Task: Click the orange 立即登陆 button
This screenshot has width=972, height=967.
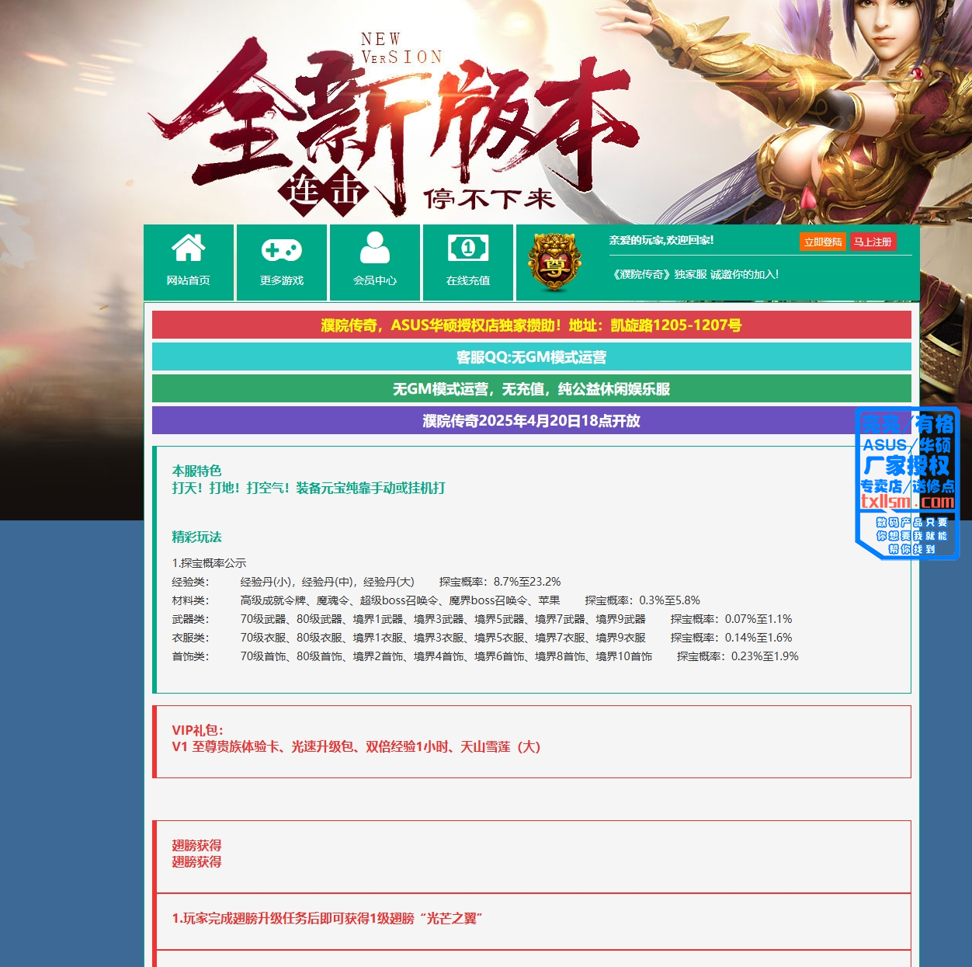Action: (x=823, y=242)
